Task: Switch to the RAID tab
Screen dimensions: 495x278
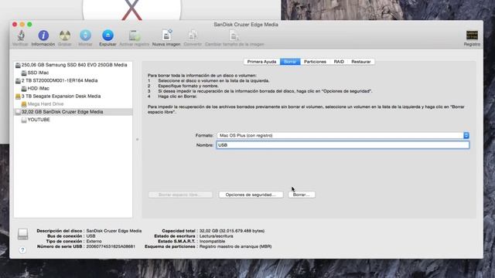Action: tap(339, 62)
